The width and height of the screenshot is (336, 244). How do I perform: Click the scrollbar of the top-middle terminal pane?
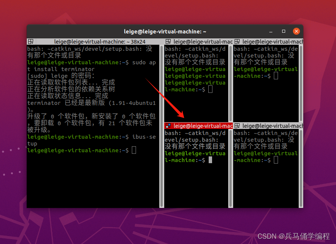(x=231, y=83)
